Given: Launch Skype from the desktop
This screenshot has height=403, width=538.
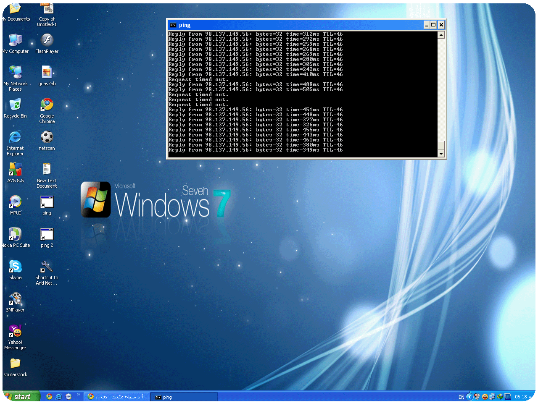Looking at the screenshot, I should pyautogui.click(x=15, y=267).
